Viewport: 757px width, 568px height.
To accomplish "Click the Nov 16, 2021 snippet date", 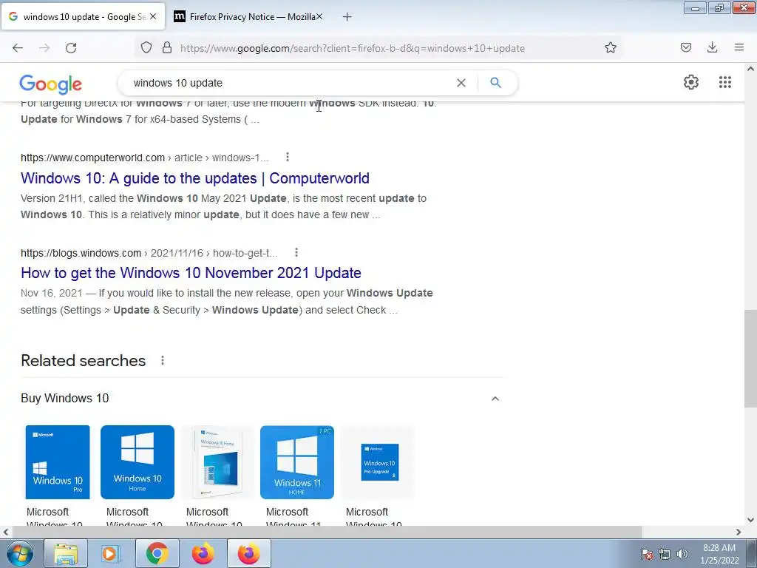I will (52, 293).
